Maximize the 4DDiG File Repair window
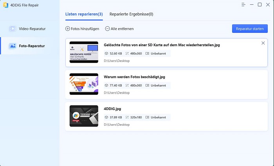The width and height of the screenshot is (274, 166). tap(260, 5)
